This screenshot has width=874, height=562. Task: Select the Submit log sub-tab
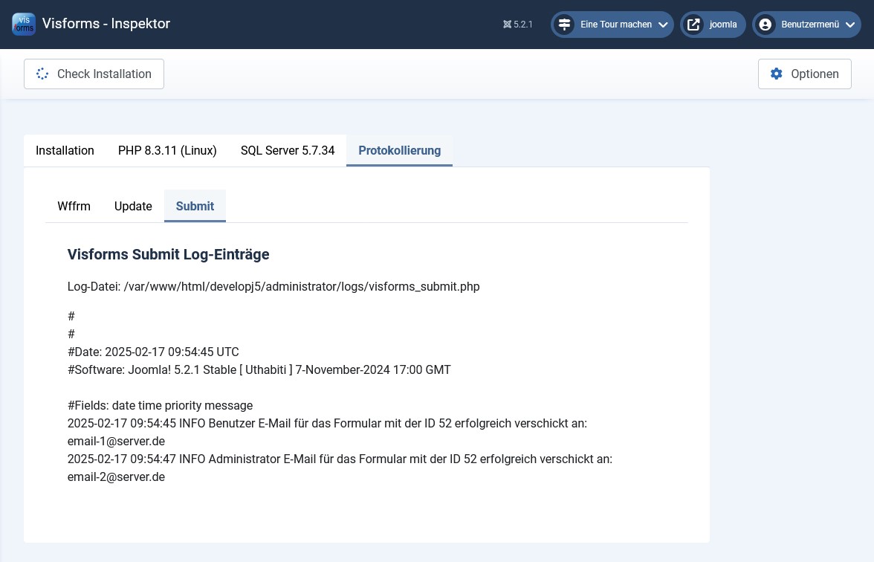click(195, 206)
